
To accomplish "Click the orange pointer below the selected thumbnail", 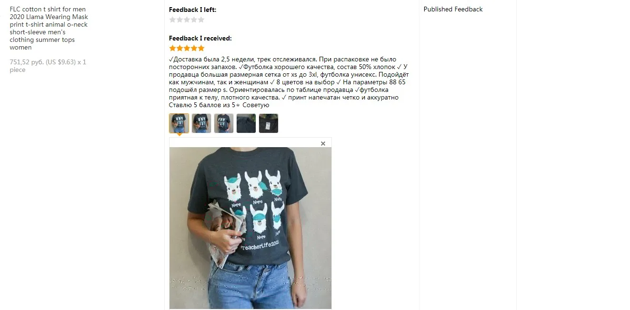I will click(x=180, y=135).
